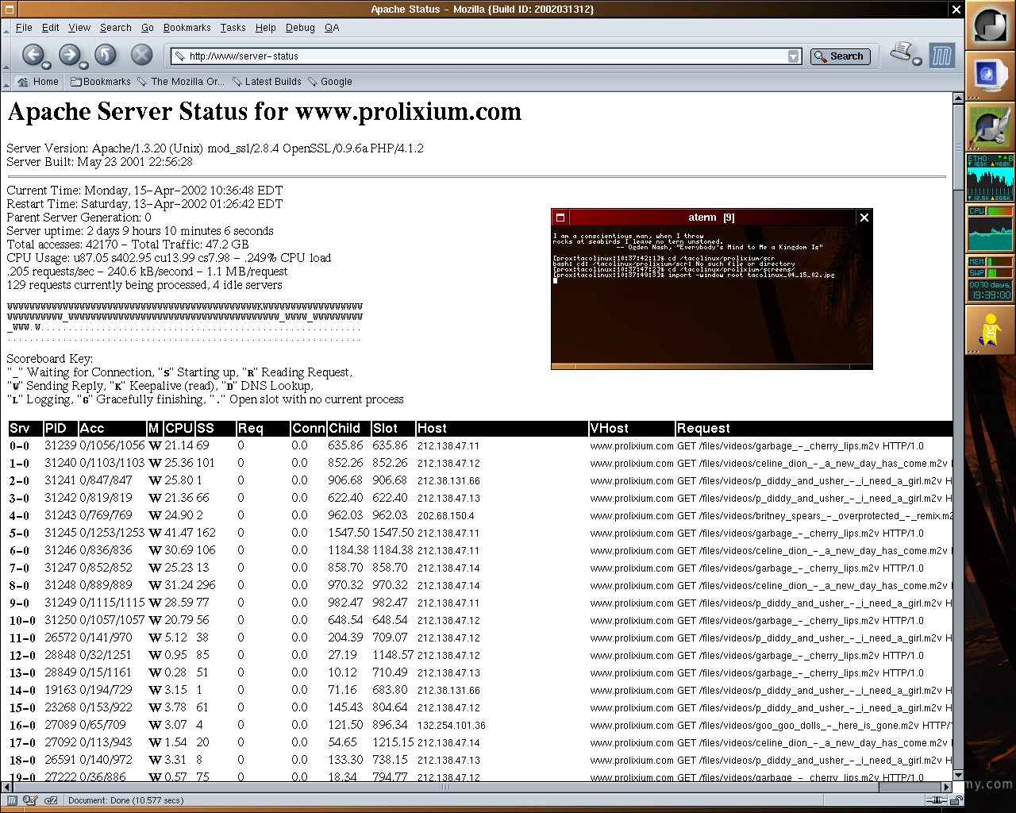The width and height of the screenshot is (1016, 813).
Task: Click the Forward navigation arrow
Action: 68,54
